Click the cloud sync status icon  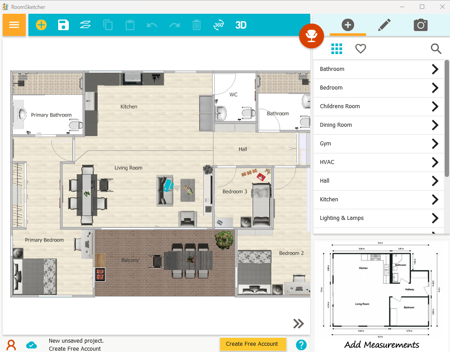click(x=31, y=345)
